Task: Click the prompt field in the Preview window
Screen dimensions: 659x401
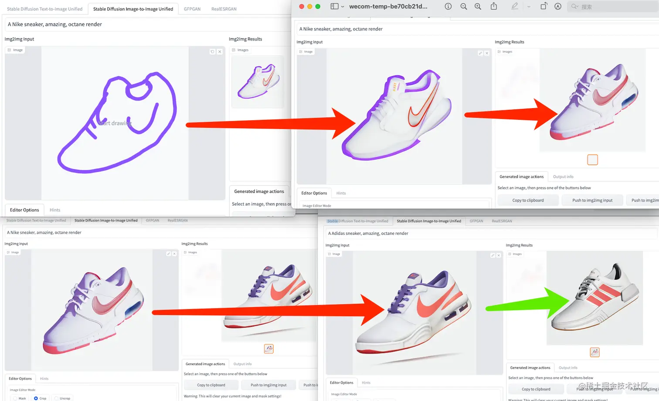Action: (478, 29)
